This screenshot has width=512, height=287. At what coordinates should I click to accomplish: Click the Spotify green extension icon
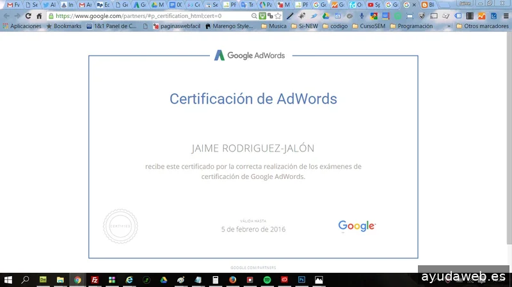[397, 15]
